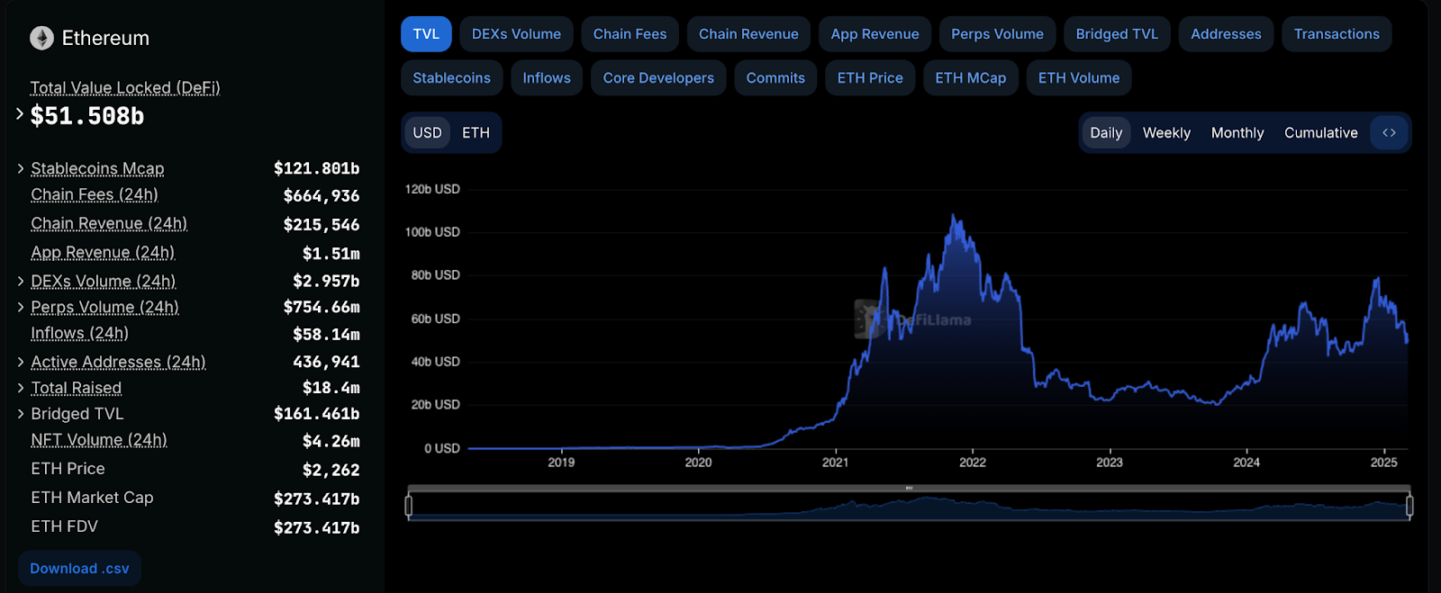The width and height of the screenshot is (1441, 593).
Task: Expand the Total Raised row
Action: pos(21,388)
